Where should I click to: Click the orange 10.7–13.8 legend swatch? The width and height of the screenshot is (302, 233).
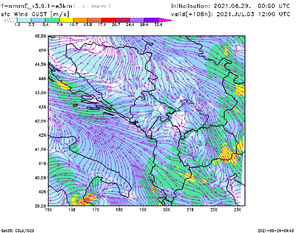coord(80,20)
